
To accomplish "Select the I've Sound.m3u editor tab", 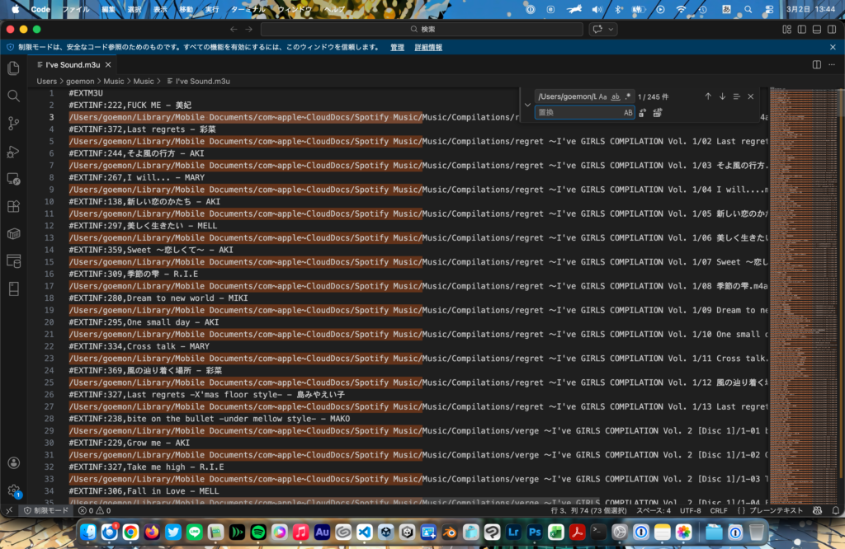I will tap(72, 64).
